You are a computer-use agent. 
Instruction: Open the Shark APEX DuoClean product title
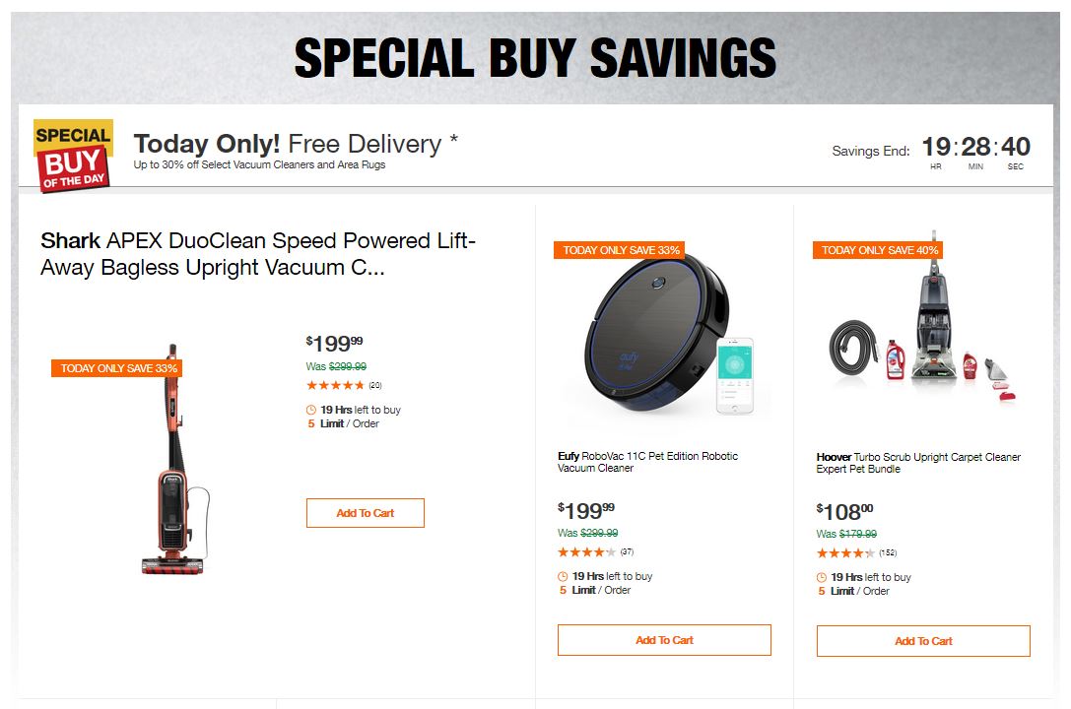pos(258,254)
